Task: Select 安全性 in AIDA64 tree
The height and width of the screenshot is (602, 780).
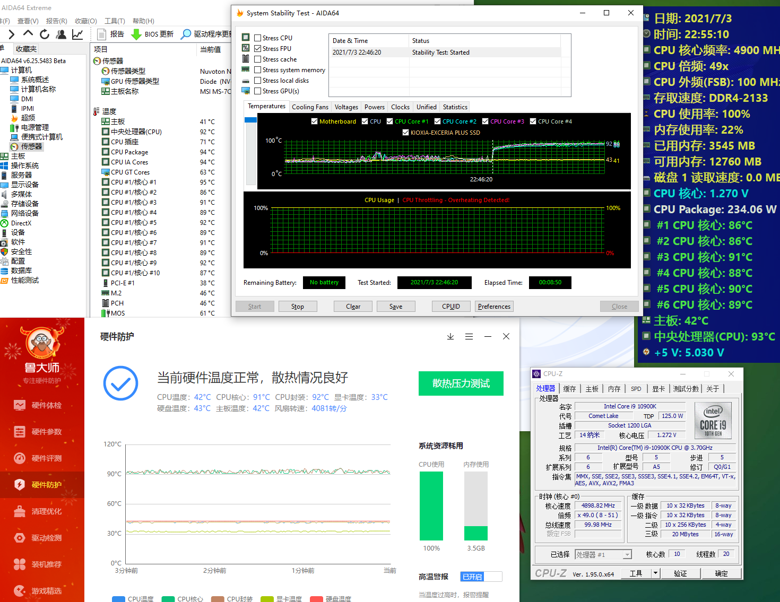Action: [x=16, y=252]
